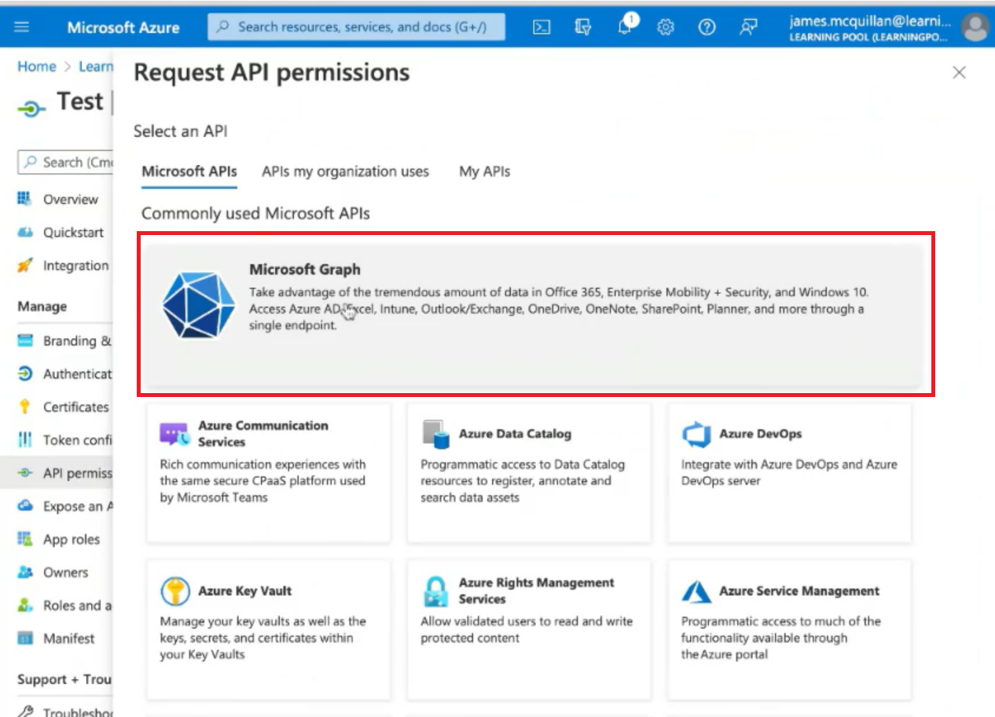Open the feedback icon
The height and width of the screenshot is (717, 995).
click(748, 28)
